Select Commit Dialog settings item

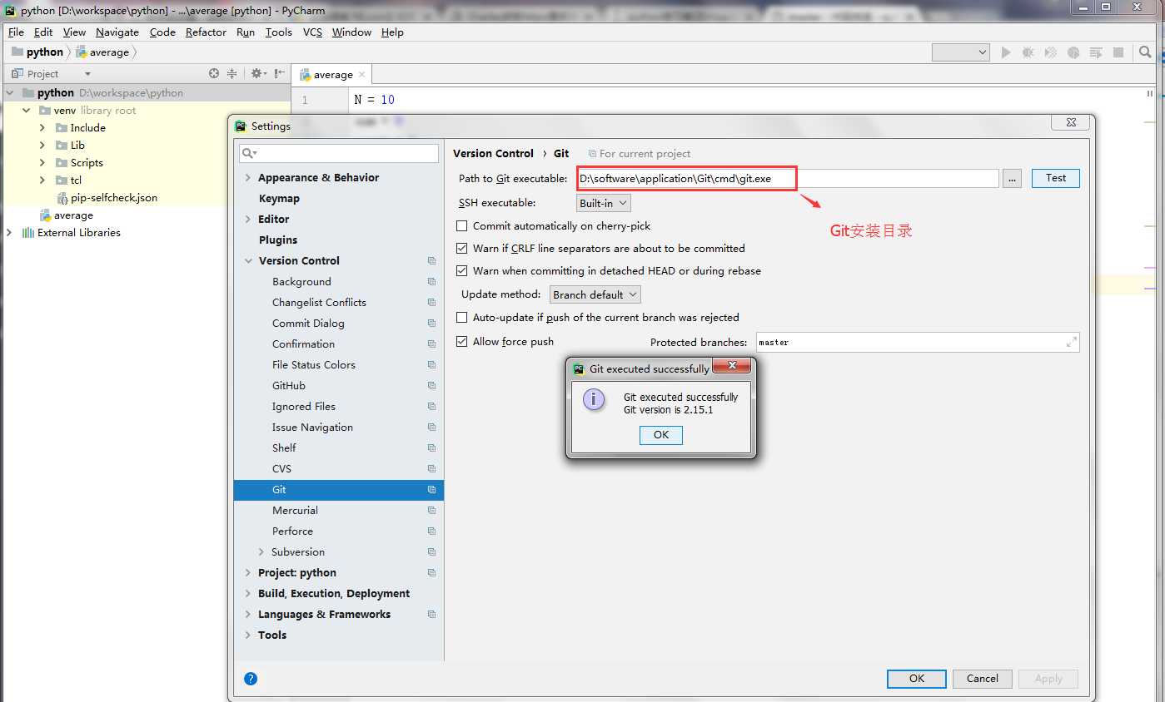(308, 324)
